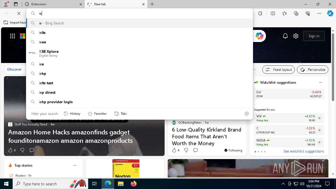The image size is (336, 189).
Task: Dislike the Amazon Home Hacks story
Action: 22,150
